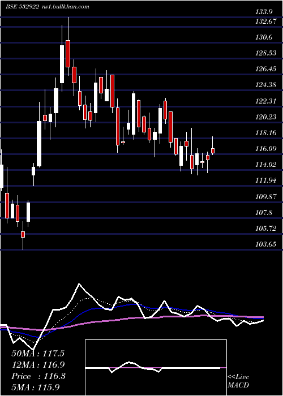Click the 118.16 price axis label
This screenshot has height=396, width=283.
(x=266, y=133)
